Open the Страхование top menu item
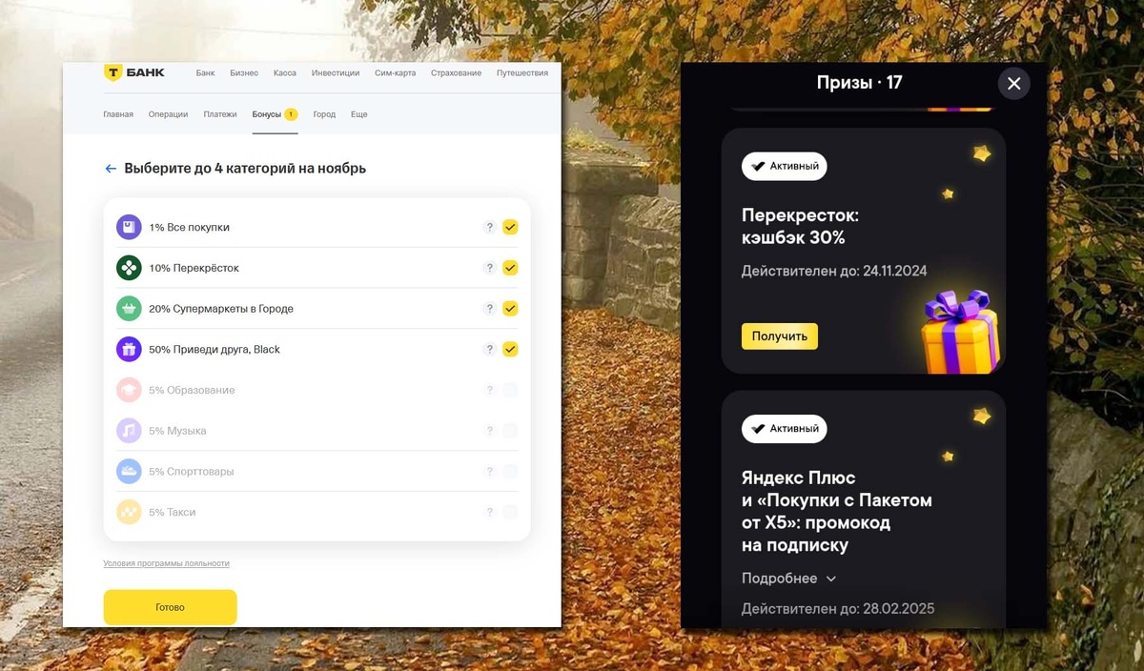The image size is (1144, 671). pos(456,72)
